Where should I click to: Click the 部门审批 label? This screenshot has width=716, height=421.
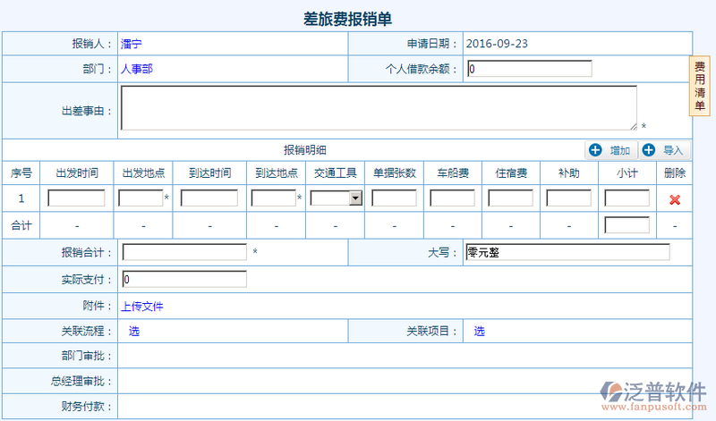86,356
